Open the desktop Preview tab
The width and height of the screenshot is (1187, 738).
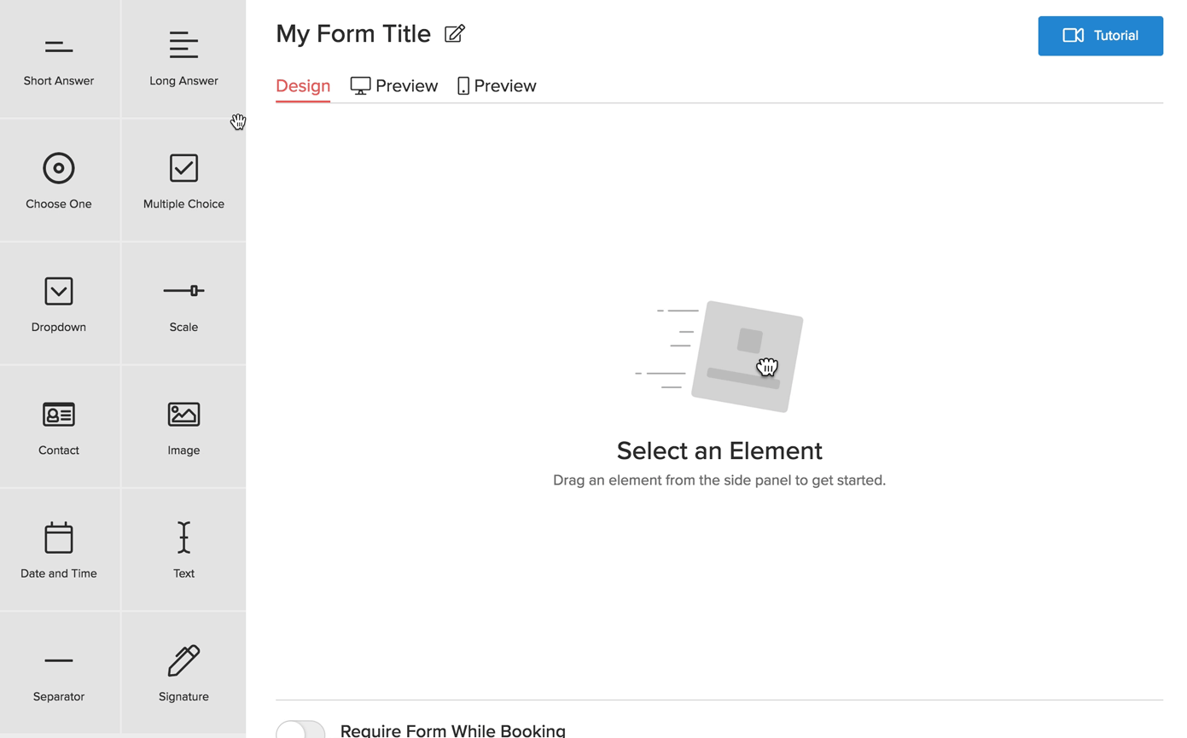click(x=394, y=86)
